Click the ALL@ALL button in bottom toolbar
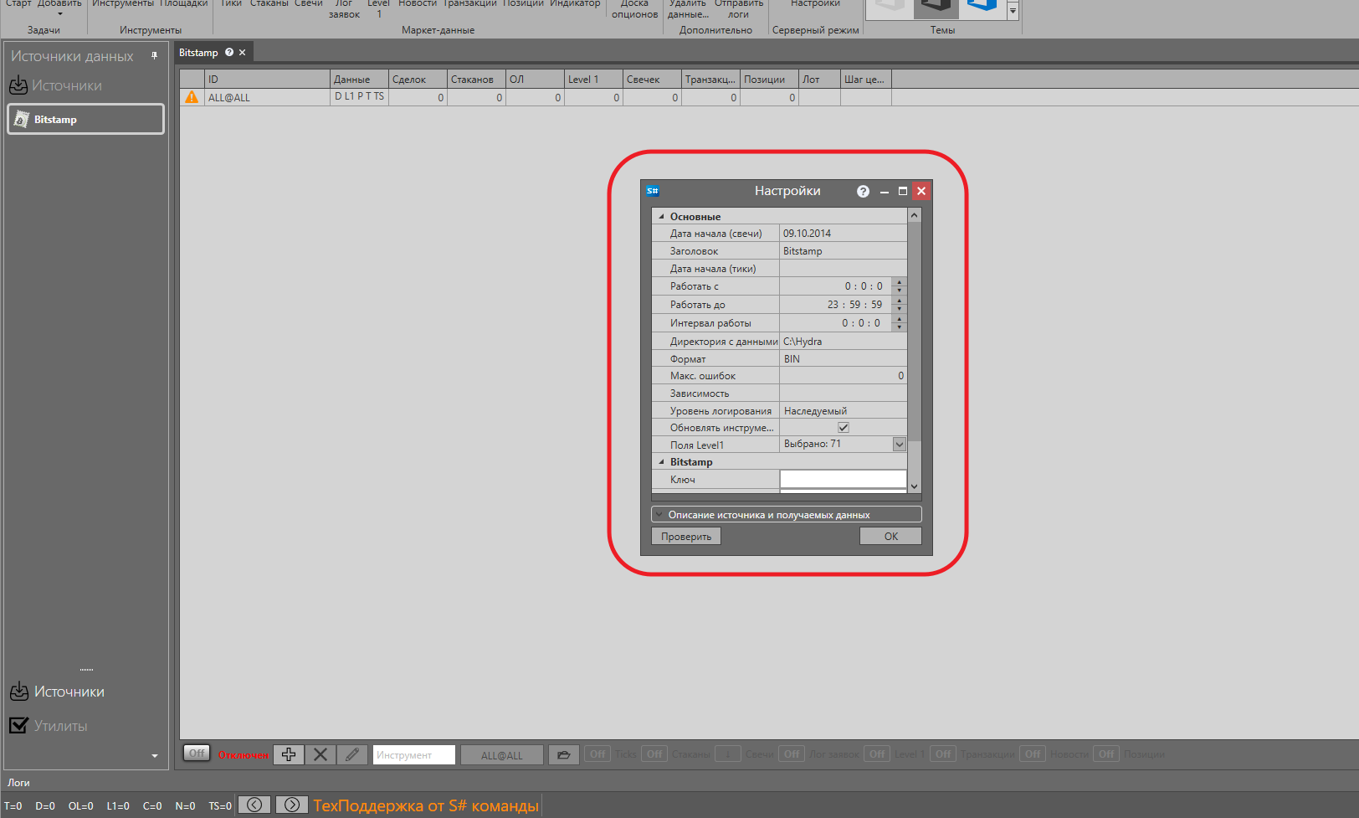Screen dimensions: 1359x818 click(501, 755)
